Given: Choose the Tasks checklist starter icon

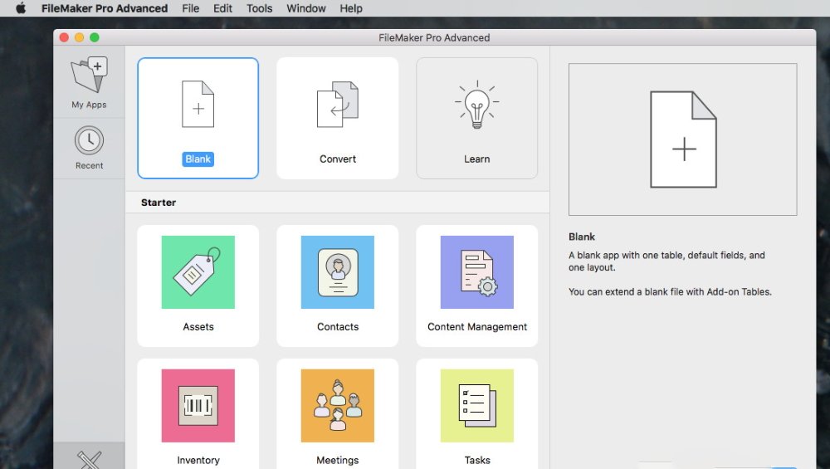Looking at the screenshot, I should 476,406.
